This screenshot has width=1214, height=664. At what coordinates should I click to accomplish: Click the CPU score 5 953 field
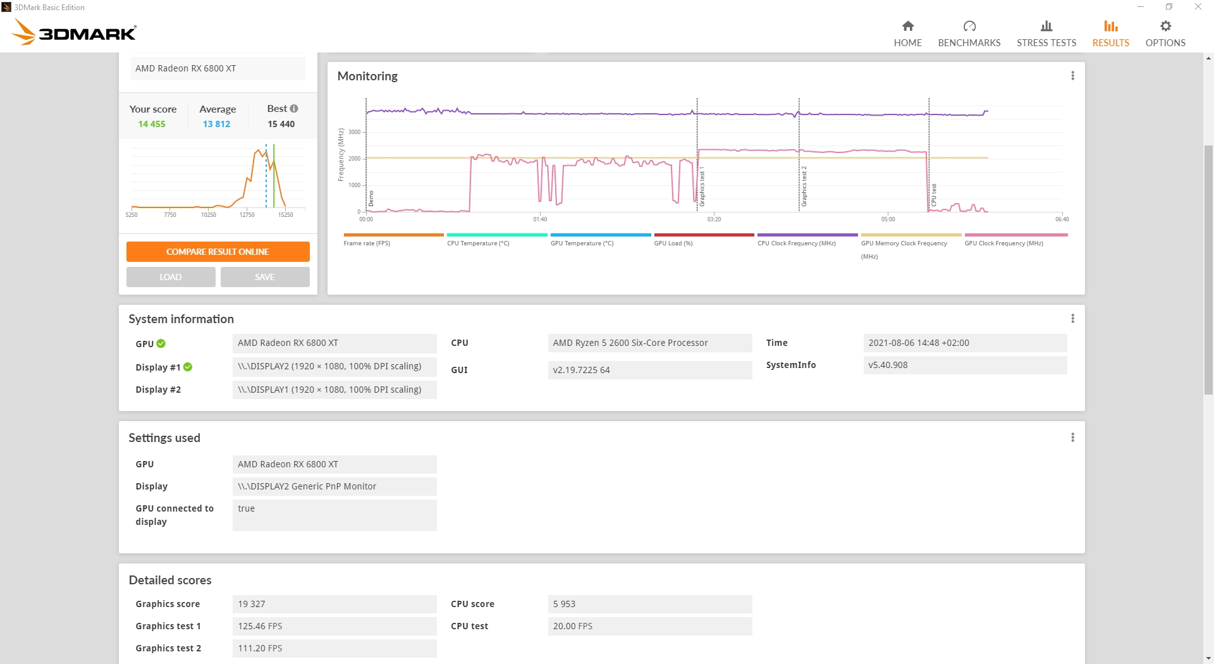click(650, 604)
